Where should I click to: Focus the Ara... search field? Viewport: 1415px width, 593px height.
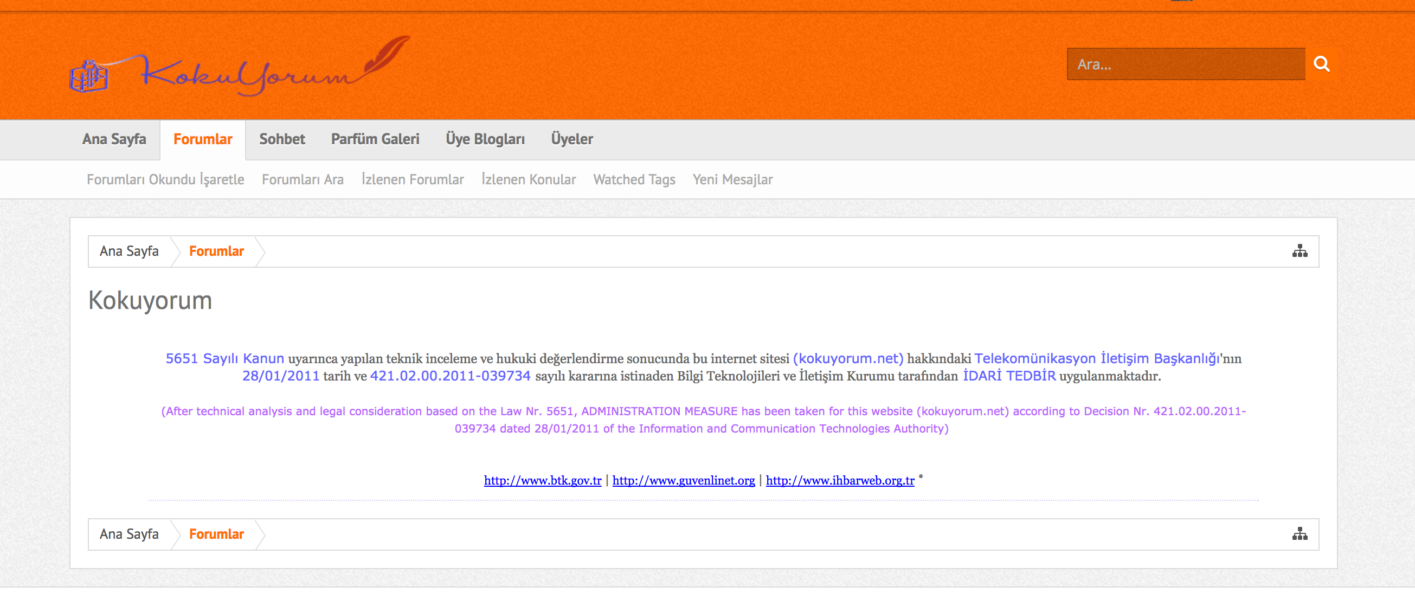click(1185, 65)
